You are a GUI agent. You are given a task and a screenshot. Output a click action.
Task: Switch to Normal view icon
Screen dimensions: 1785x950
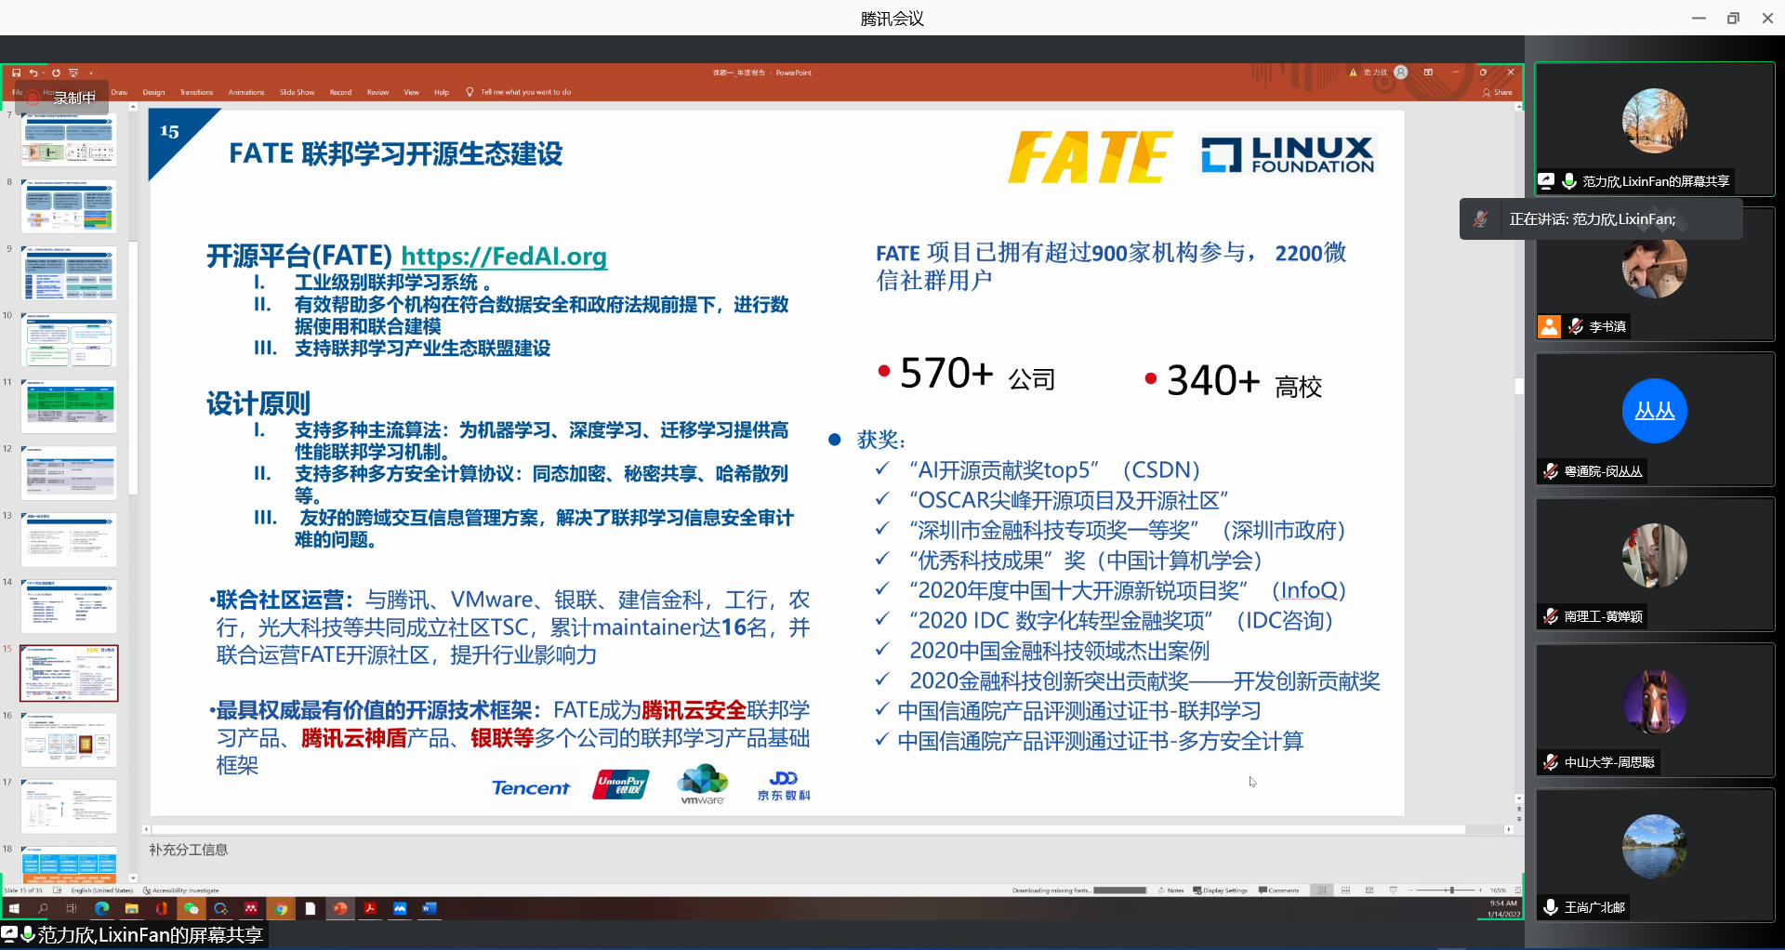click(1321, 891)
